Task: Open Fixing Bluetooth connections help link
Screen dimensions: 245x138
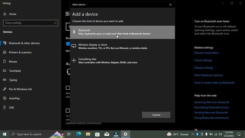Action: tap(211, 118)
